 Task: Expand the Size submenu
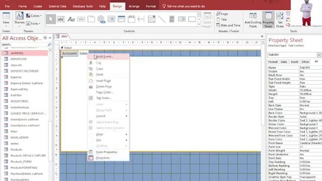click(109, 140)
